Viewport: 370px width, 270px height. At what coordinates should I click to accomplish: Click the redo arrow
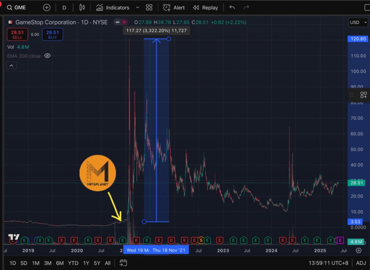246,8
